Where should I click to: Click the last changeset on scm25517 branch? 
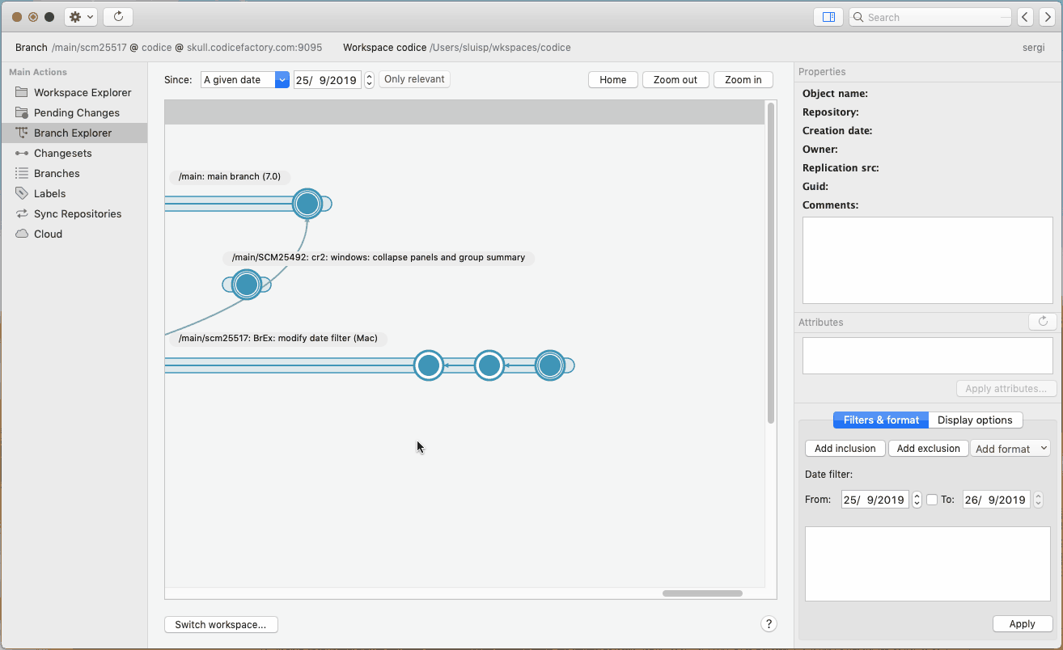550,365
